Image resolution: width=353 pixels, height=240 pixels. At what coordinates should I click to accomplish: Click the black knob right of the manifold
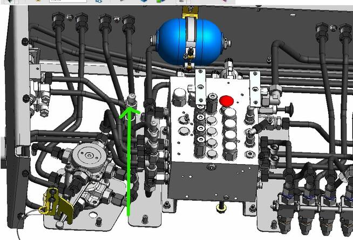[x=289, y=110]
